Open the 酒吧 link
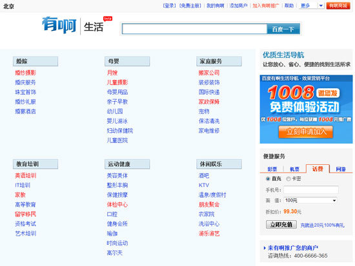This screenshot has height=266, width=355. tap(204, 176)
